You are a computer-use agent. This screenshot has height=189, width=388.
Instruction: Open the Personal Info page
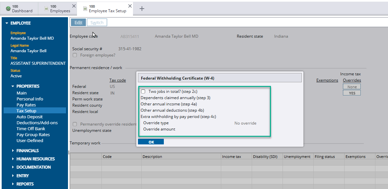tap(30, 99)
